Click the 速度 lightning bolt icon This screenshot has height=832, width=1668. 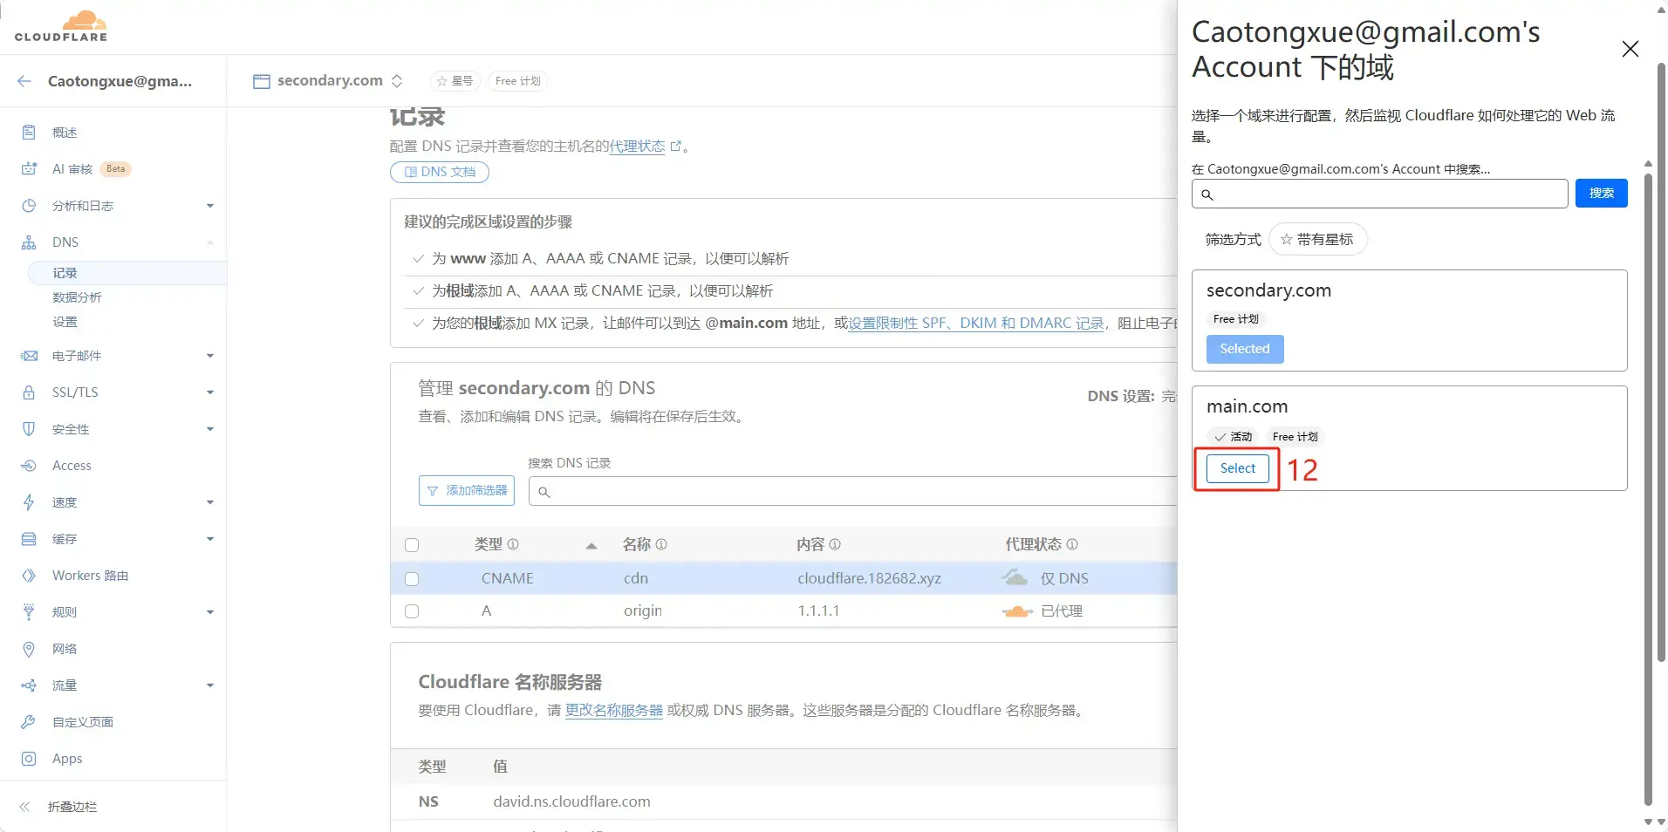point(29,502)
